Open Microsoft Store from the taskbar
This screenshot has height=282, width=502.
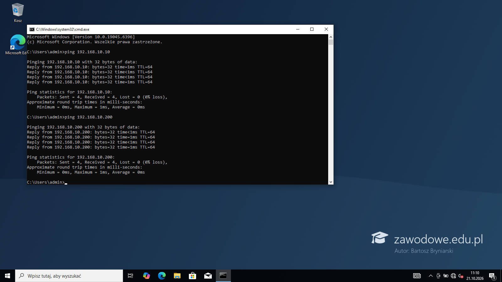(x=192, y=276)
